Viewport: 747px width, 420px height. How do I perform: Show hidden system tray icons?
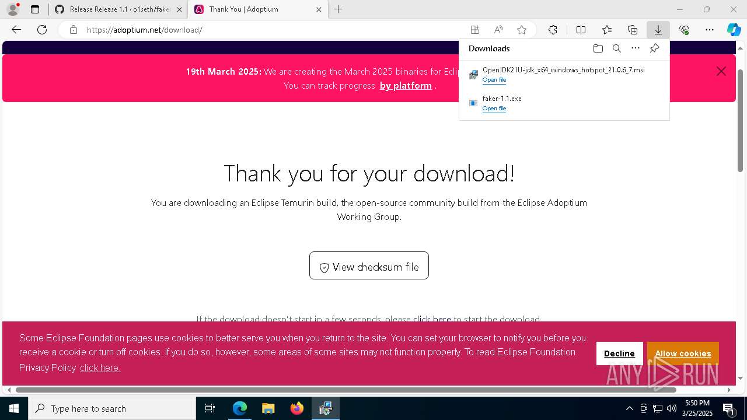coord(629,408)
